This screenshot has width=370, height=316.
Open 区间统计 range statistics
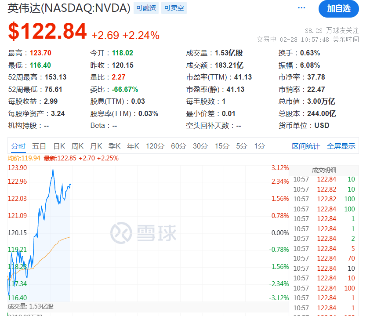(x=306, y=146)
